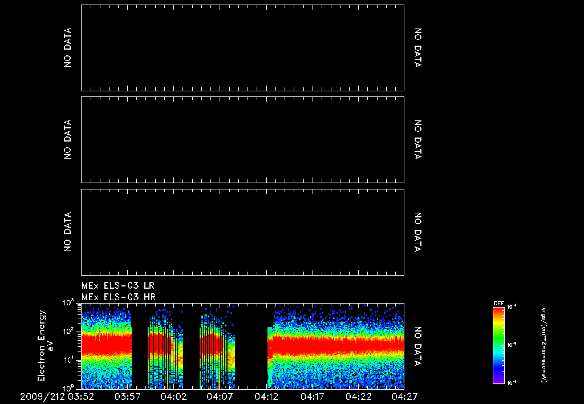This screenshot has width=584, height=404.
Task: Click the colorbar's bottom scale value
Action: click(512, 383)
